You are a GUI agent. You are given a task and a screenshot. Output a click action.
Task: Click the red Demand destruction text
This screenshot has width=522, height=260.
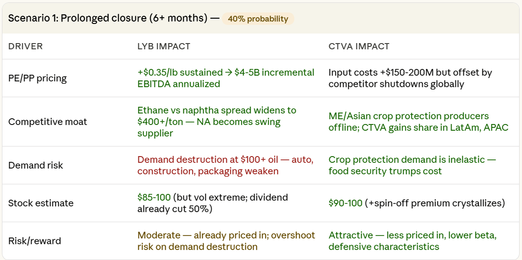[x=225, y=165]
